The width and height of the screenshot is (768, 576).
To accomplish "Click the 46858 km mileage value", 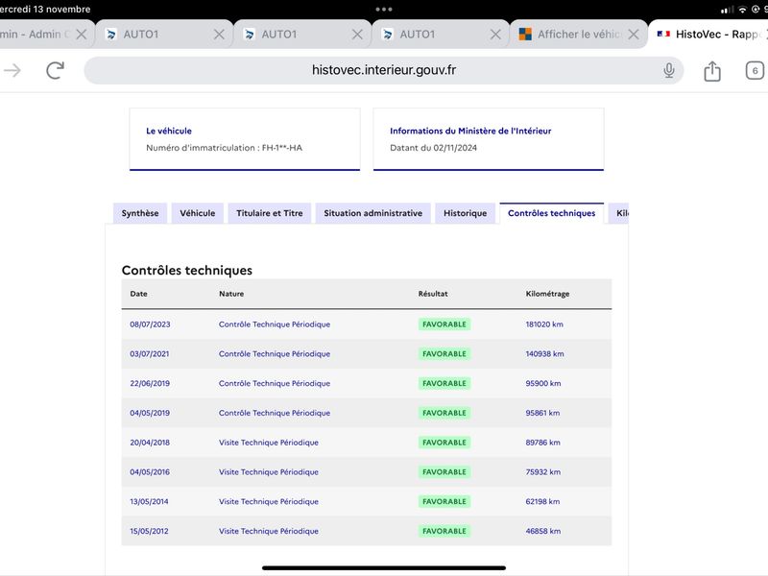I will point(543,531).
